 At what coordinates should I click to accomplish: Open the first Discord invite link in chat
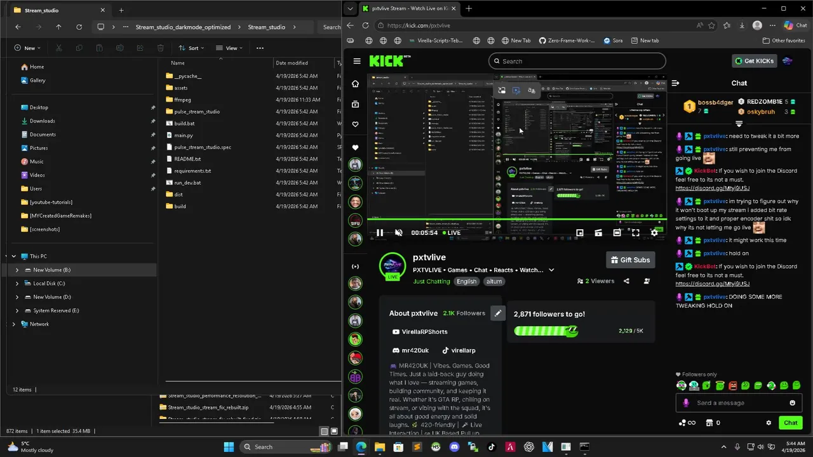click(713, 188)
